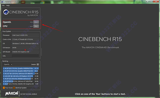Viewport: 160px width, 98px height.
Task: Select ranking entry 2, Quadro 4000
Action: [x=21, y=71]
